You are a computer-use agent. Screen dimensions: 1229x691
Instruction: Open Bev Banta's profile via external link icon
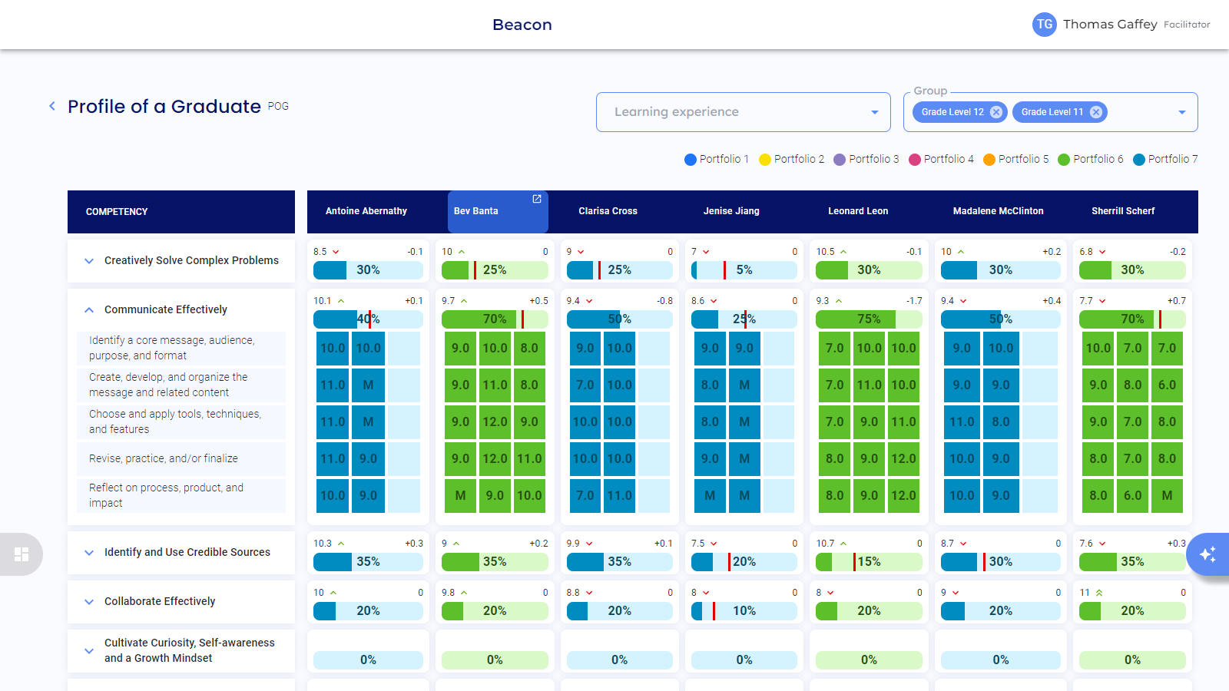coord(537,199)
